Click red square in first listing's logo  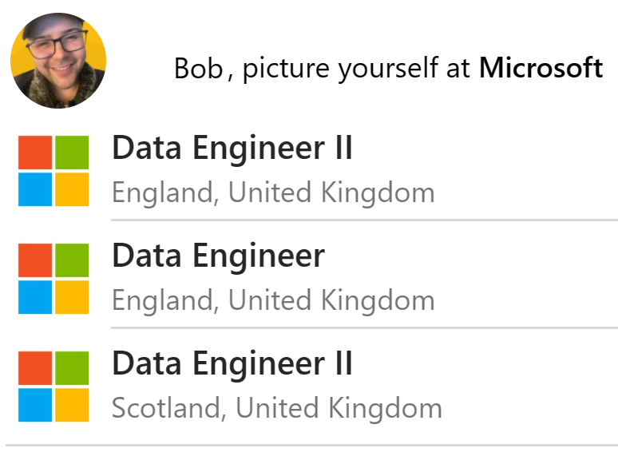(36, 153)
